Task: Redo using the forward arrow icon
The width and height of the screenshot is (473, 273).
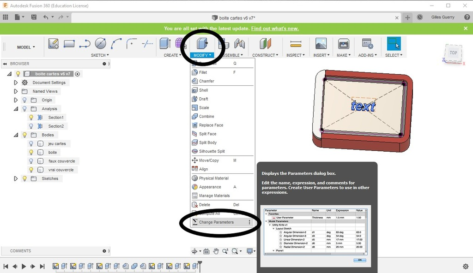Action: point(61,17)
